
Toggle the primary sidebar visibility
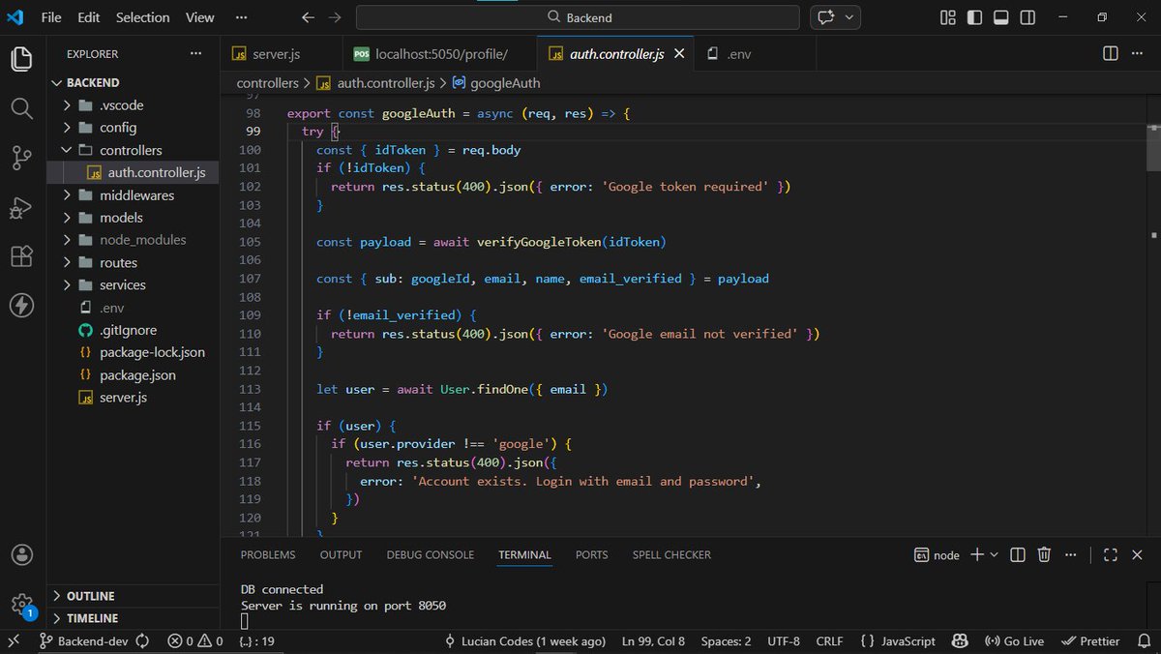click(x=974, y=16)
